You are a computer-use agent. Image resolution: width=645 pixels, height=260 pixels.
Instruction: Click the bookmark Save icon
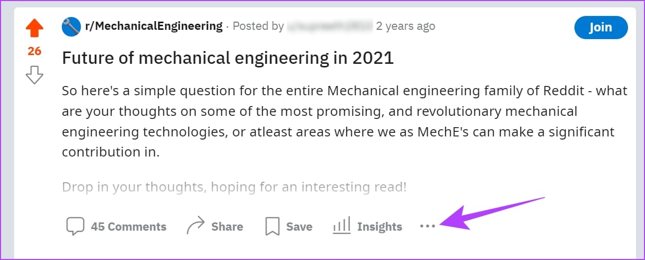[272, 227]
